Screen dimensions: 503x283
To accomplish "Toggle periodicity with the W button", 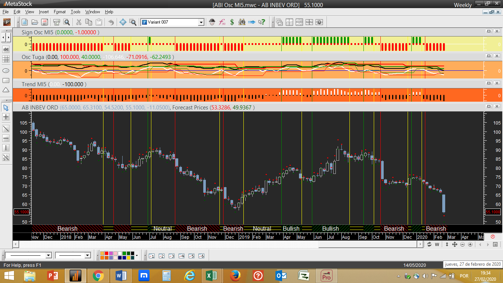I will point(437,244).
